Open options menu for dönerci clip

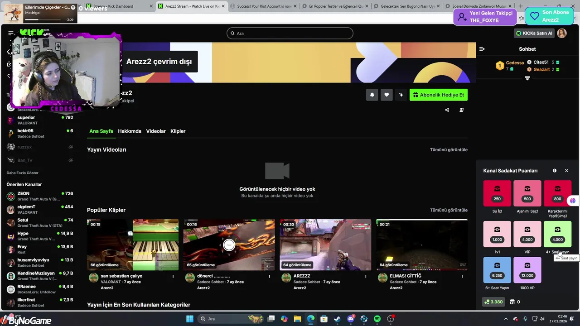[x=270, y=276]
